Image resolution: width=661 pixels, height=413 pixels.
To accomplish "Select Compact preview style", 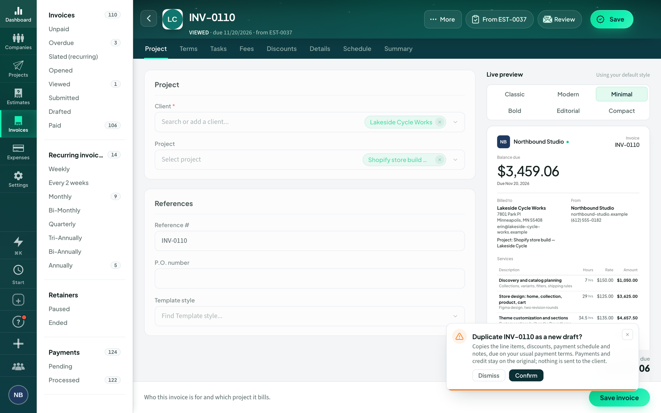I will tap(622, 111).
